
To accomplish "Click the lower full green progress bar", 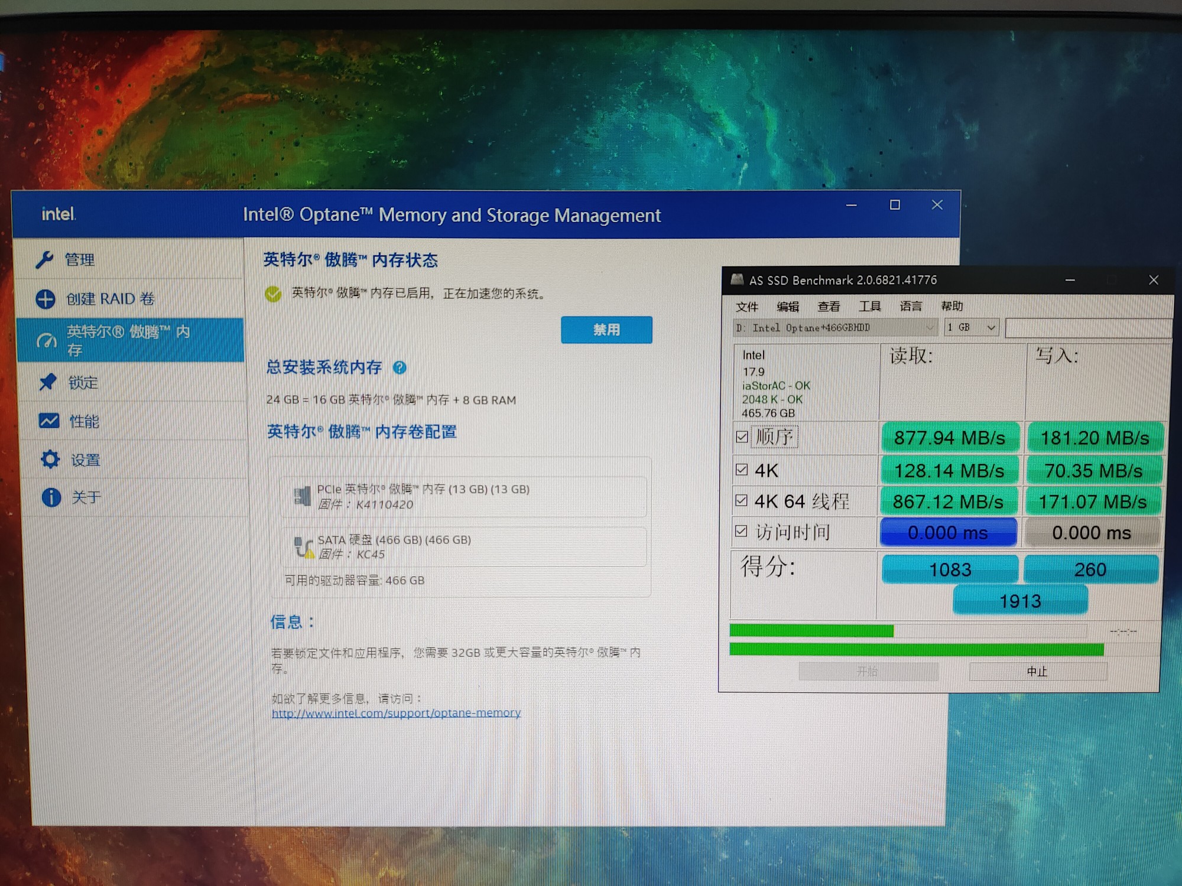I will click(917, 650).
